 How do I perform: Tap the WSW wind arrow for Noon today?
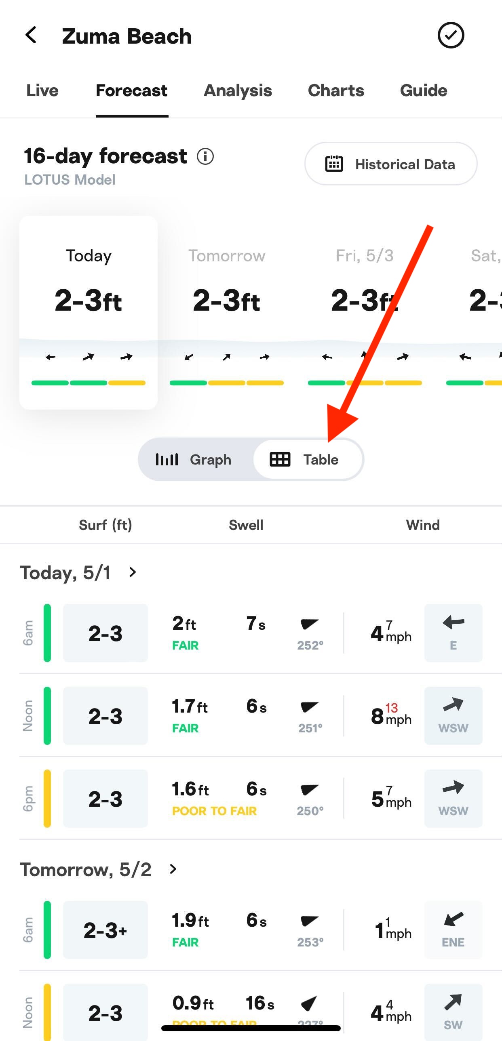[x=453, y=705]
